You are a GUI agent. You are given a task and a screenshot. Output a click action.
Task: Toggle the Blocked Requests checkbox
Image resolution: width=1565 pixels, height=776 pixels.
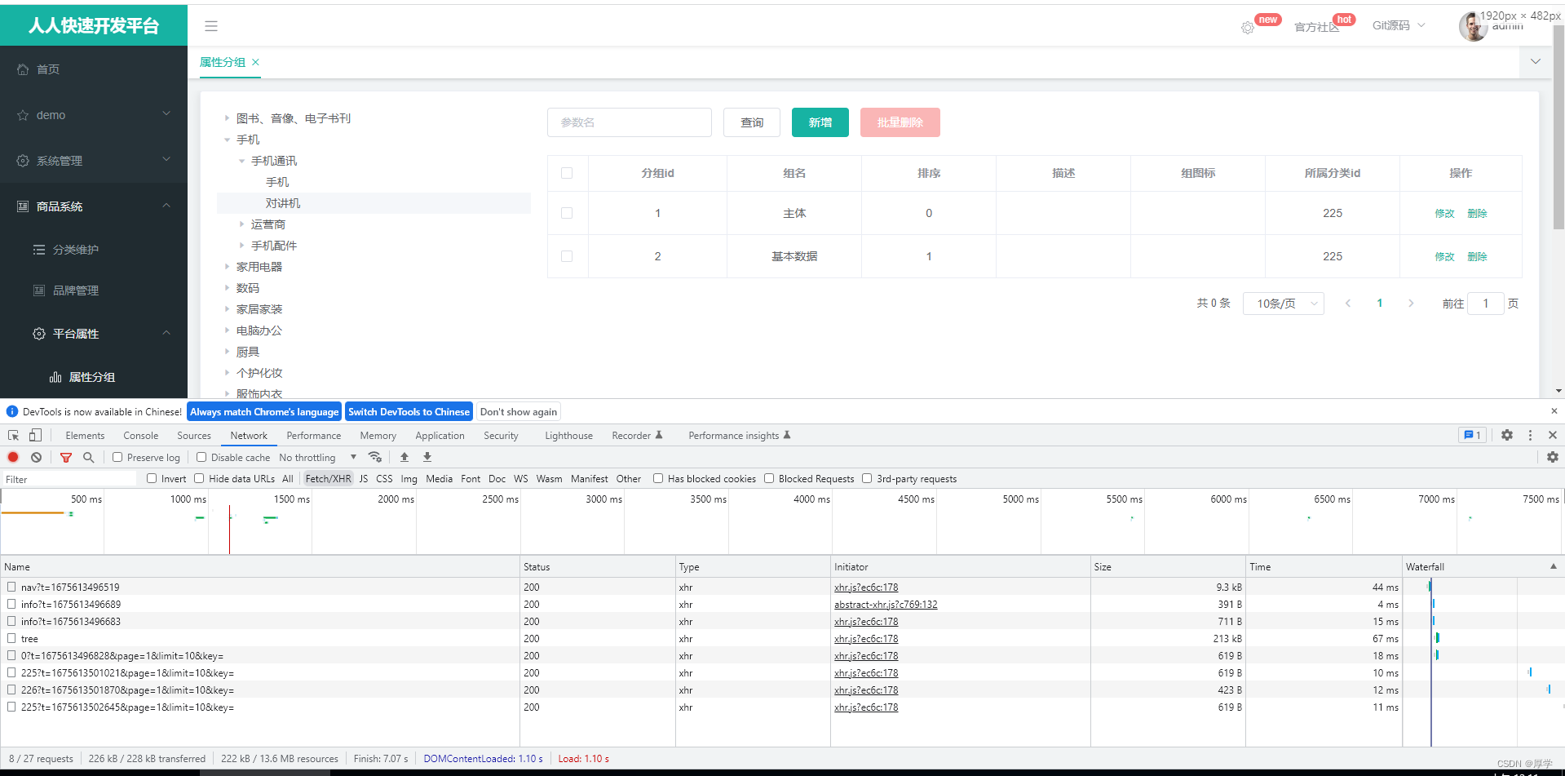(769, 479)
